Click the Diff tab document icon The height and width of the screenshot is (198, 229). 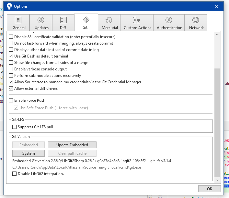pos(63,20)
